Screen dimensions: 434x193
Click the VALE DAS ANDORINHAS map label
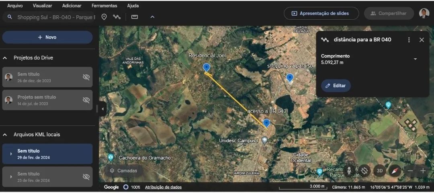pyautogui.click(x=133, y=61)
